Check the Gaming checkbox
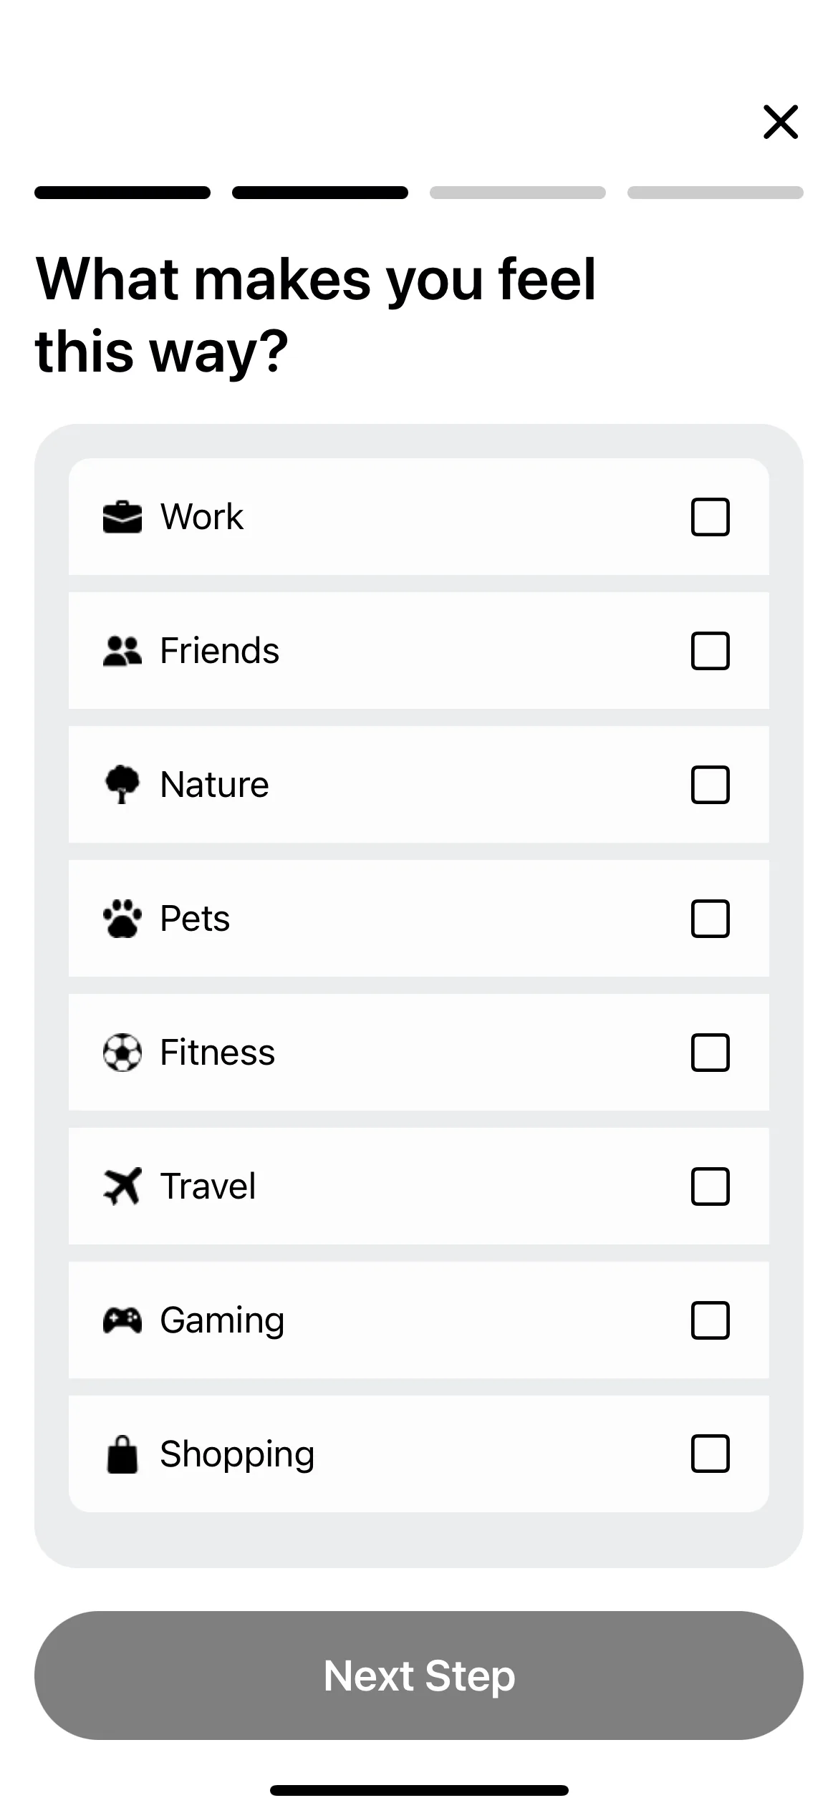The height and width of the screenshot is (1813, 838). [x=711, y=1320]
